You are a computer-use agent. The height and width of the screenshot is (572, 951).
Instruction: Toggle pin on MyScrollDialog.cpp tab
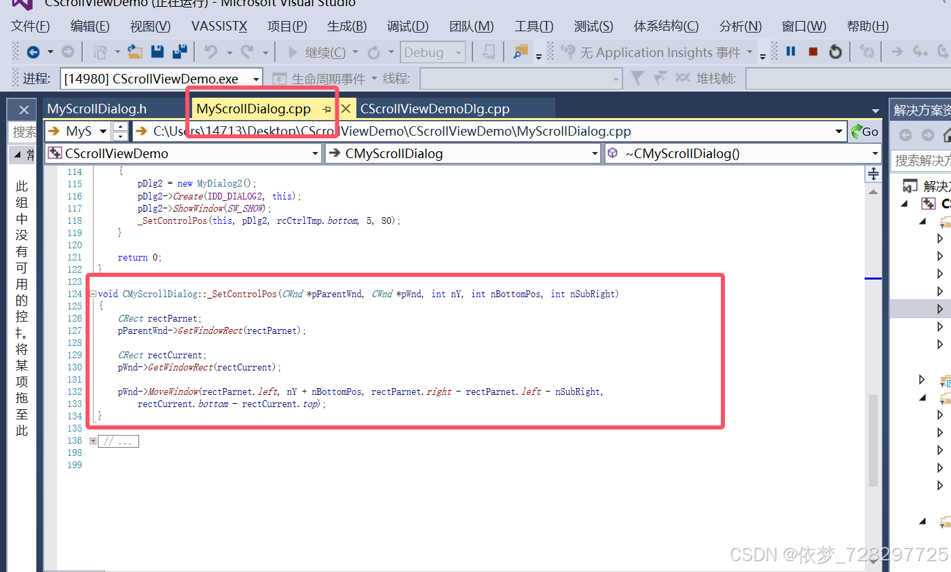[327, 109]
